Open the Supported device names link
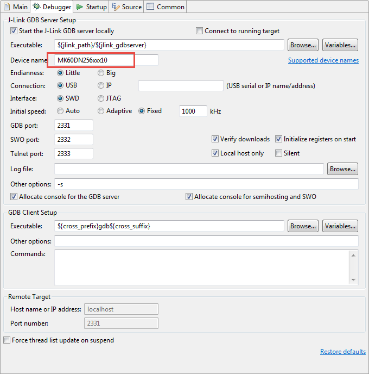 click(x=323, y=60)
